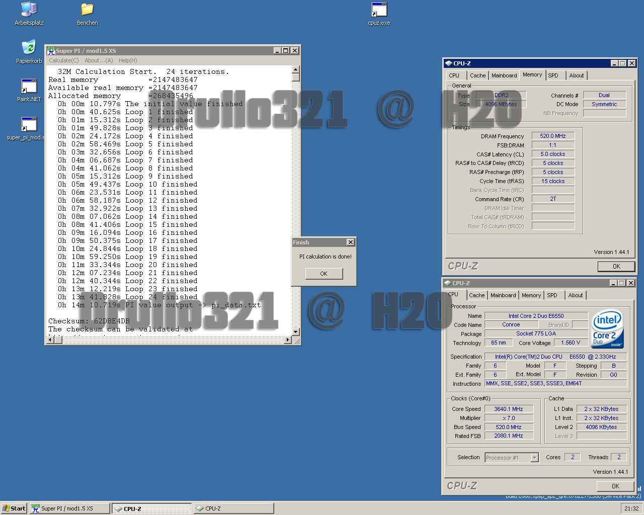Click the Package Socket 775 LGA field
This screenshot has height=515, width=644.
(536, 333)
